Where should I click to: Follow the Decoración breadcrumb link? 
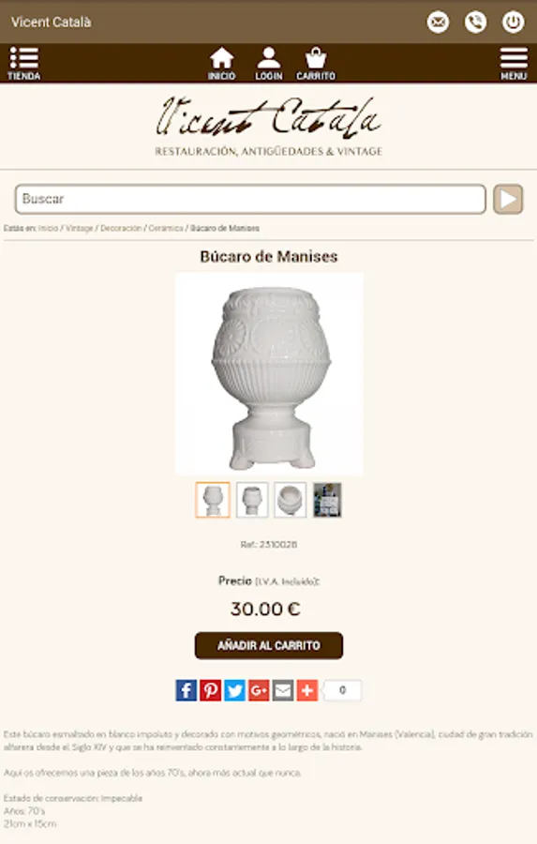click(121, 228)
